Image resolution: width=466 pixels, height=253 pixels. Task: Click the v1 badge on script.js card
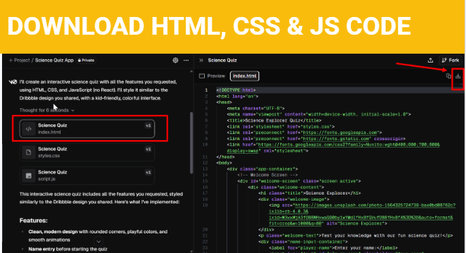point(148,172)
